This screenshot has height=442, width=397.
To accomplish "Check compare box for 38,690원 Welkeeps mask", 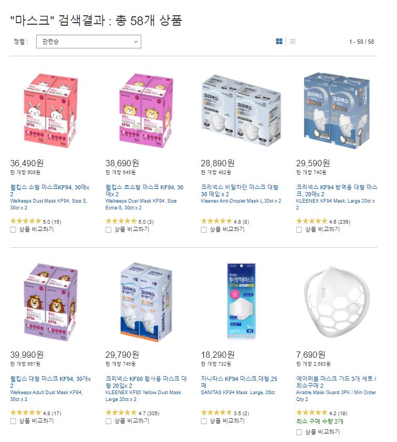I will tap(108, 230).
